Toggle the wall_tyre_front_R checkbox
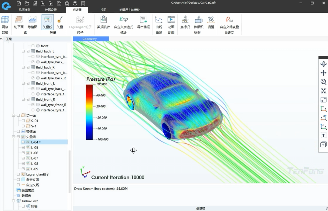 pos(33,105)
